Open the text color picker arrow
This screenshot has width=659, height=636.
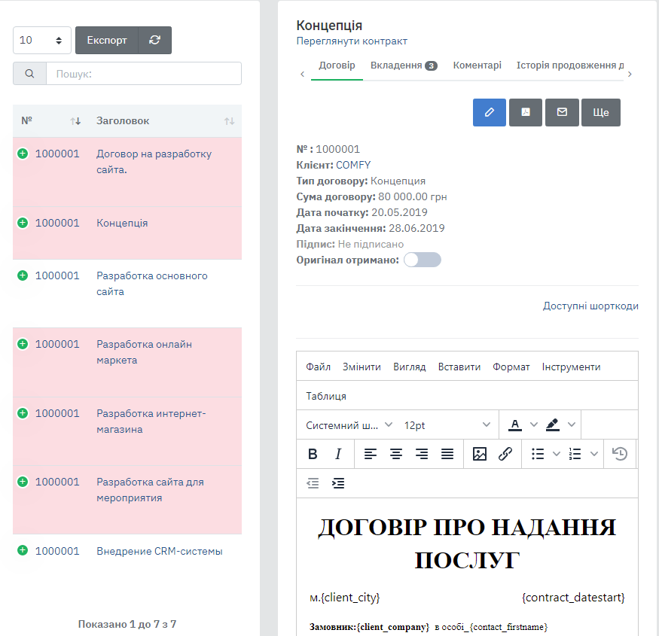click(534, 425)
